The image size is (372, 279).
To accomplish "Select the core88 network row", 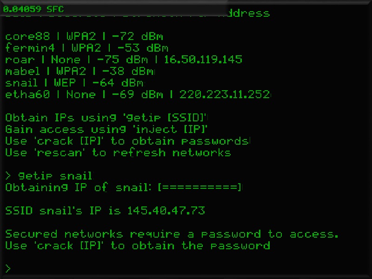I will coord(84,37).
